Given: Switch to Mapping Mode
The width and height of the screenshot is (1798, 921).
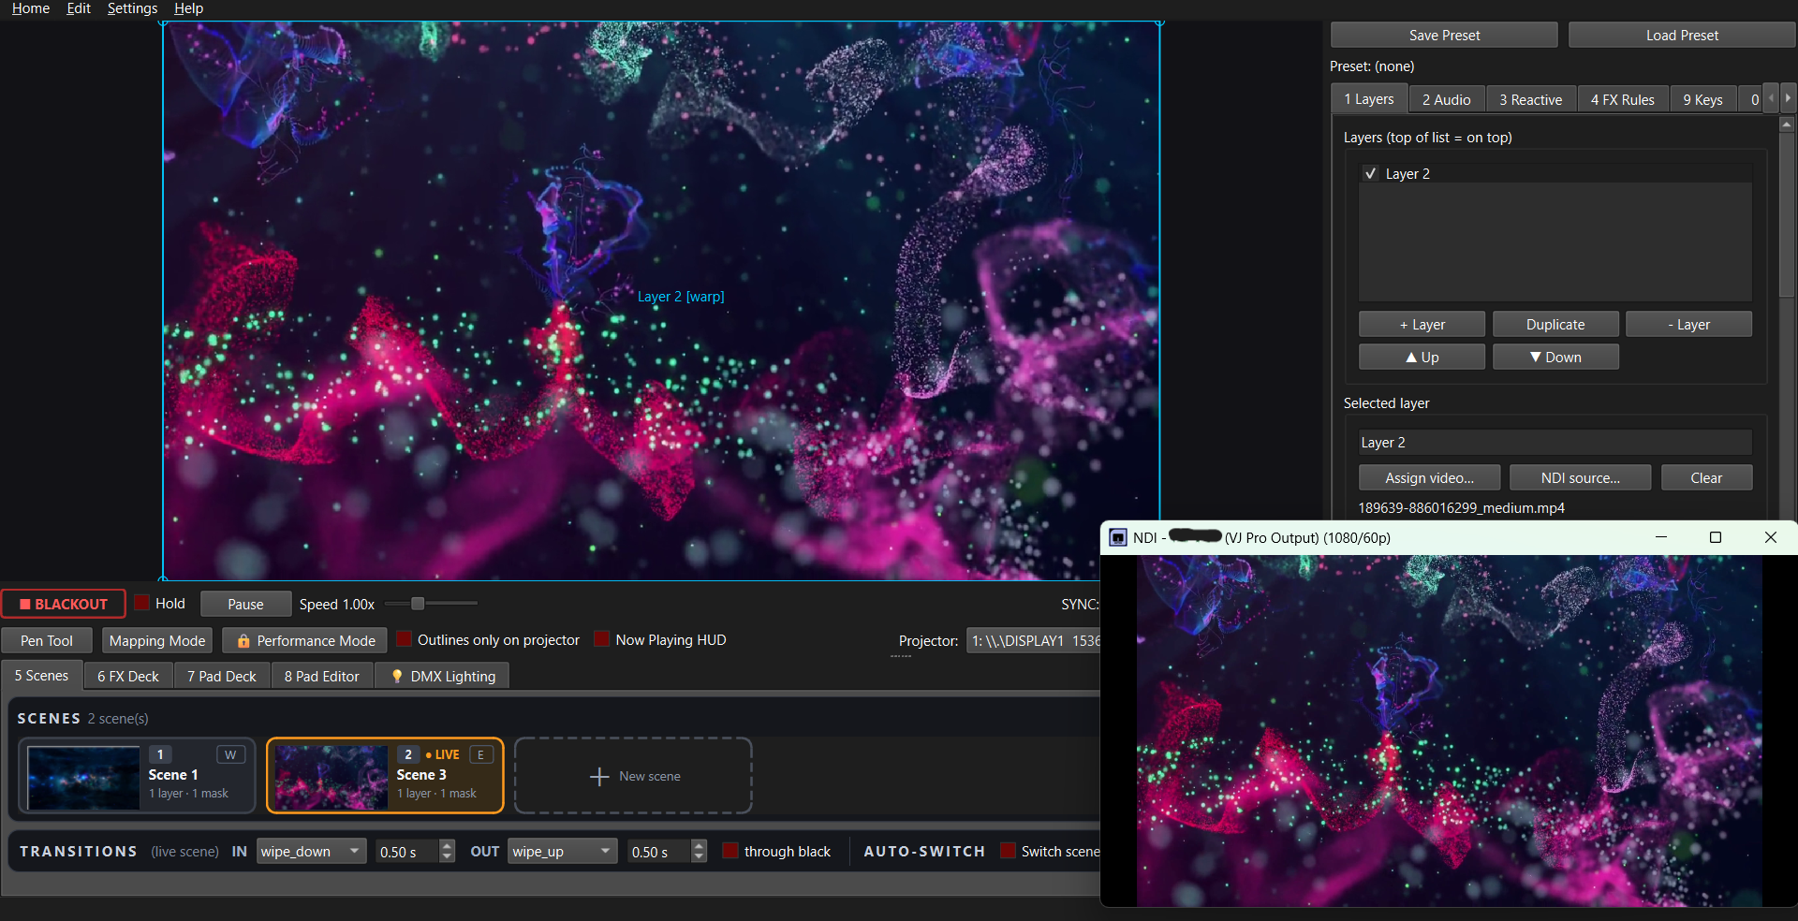Looking at the screenshot, I should (157, 640).
